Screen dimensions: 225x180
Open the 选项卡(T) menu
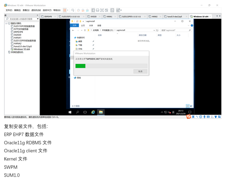[x=47, y=10]
